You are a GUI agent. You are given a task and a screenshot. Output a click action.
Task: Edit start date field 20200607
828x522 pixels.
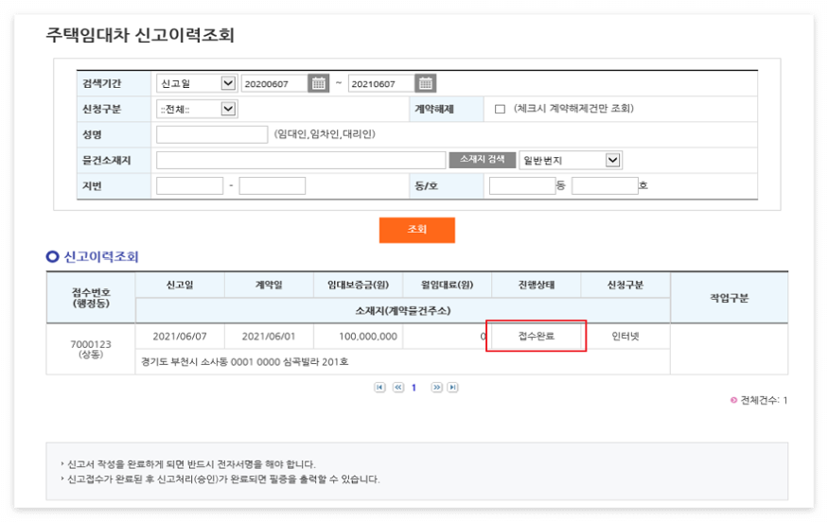click(274, 83)
